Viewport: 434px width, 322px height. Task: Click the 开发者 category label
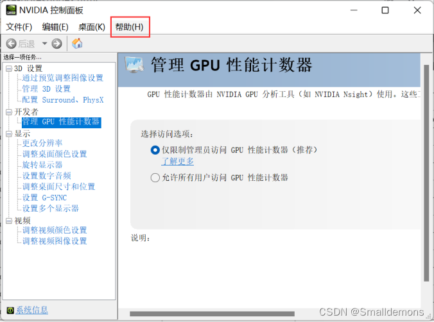pyautogui.click(x=26, y=112)
